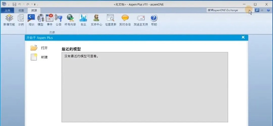Open the 社区 (Community) icon
The height and width of the screenshot is (126, 273).
pos(83,18)
